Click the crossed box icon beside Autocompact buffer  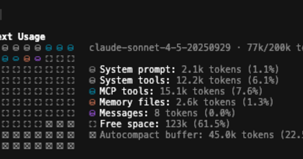[x=92, y=135]
